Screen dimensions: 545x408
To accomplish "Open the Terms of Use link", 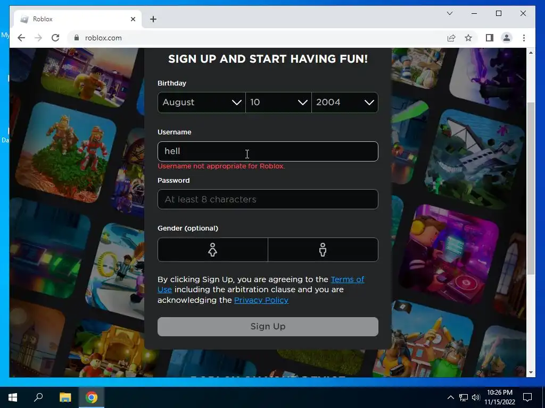I will point(347,279).
